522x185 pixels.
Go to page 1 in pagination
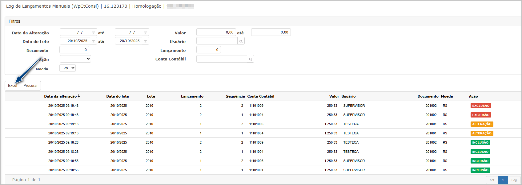click(x=503, y=180)
